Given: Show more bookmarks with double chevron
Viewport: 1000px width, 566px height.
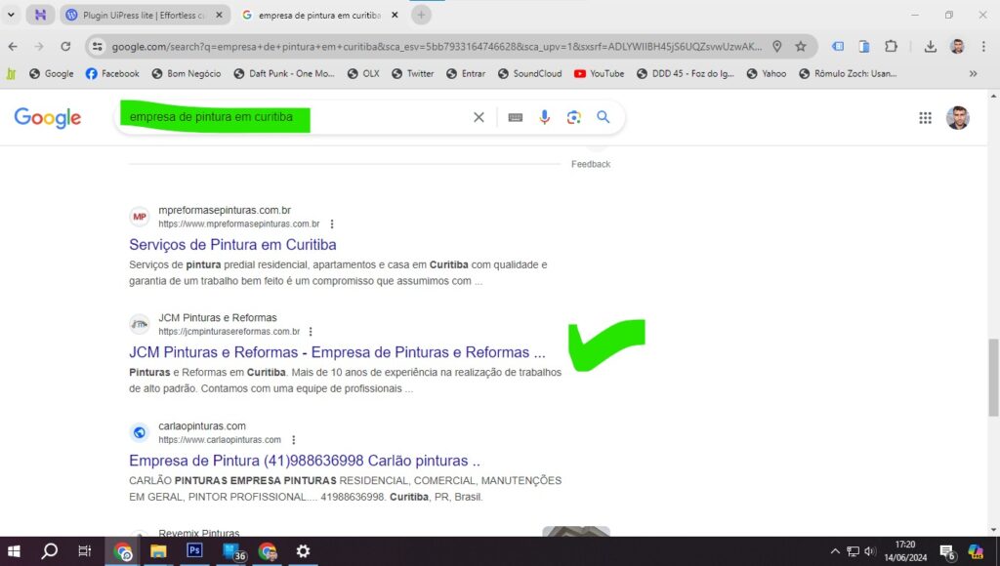Looking at the screenshot, I should 974,74.
